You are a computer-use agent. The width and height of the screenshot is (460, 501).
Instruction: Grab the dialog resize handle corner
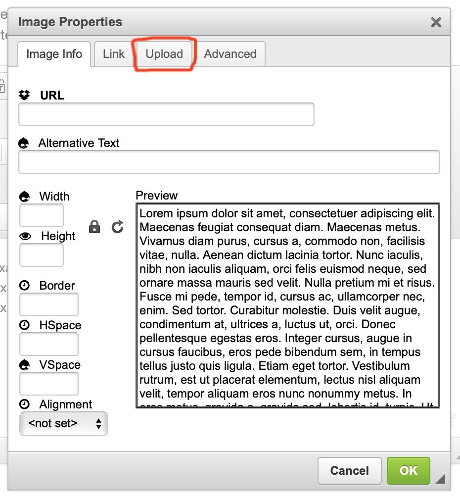tap(440, 479)
